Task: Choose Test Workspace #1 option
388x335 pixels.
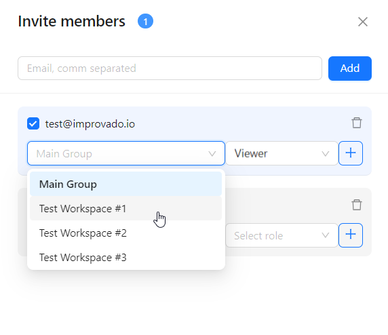Action: click(x=125, y=209)
